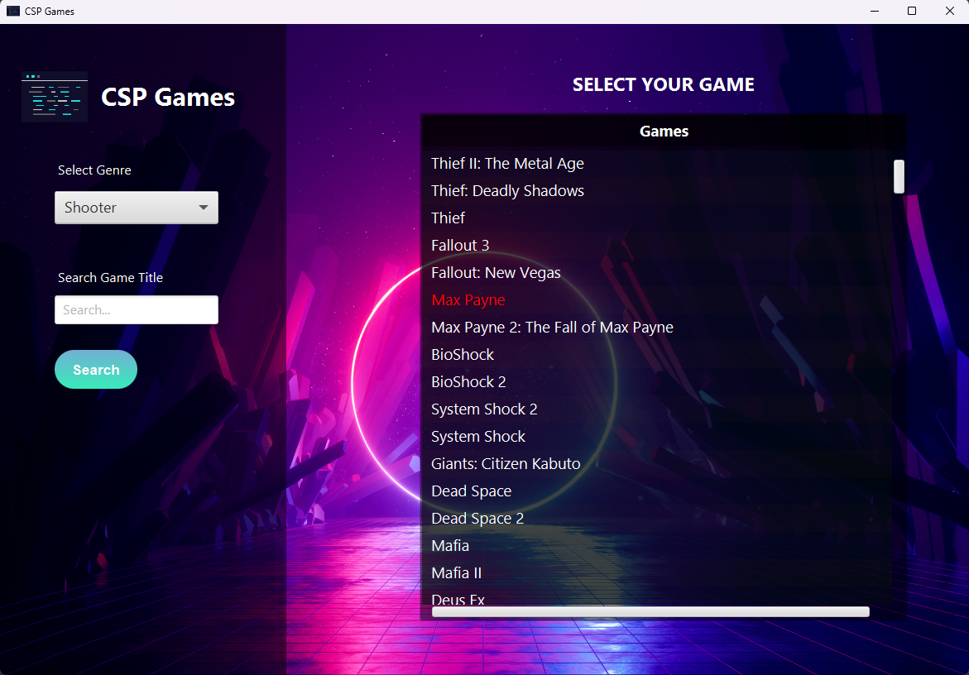Click the horizontal scrollbar at list bottom
Viewport: 969px width, 675px height.
650,612
